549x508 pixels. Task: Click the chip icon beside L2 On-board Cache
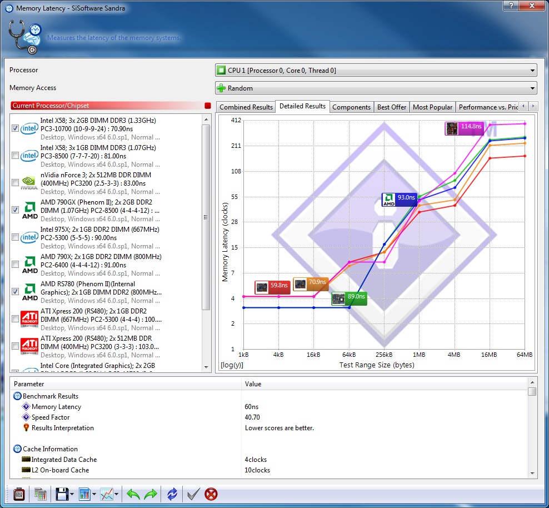(x=26, y=470)
